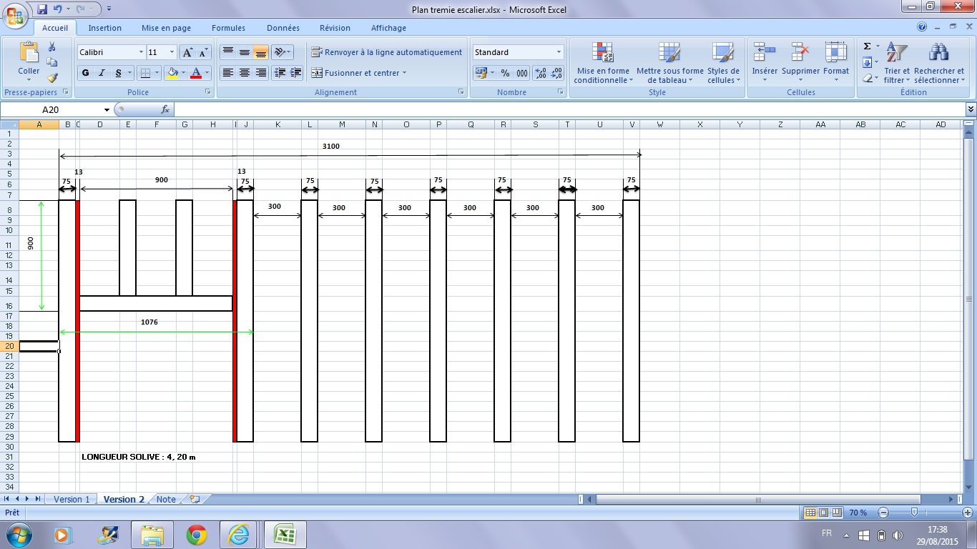Click the formula bar input field
Screen dimensions: 977x549
pyautogui.click(x=569, y=109)
